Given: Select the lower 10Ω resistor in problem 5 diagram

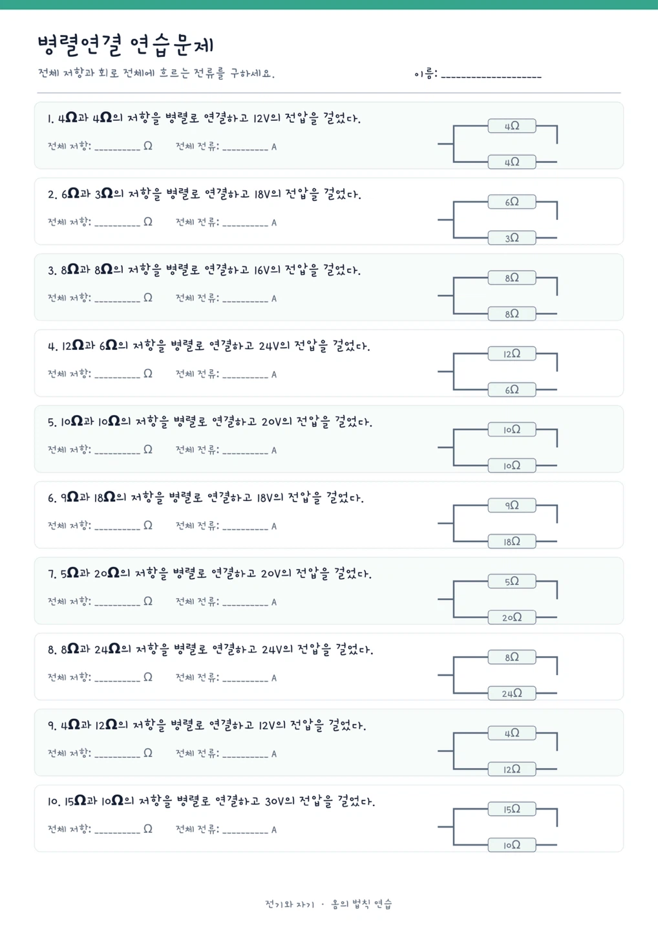Looking at the screenshot, I should tap(512, 465).
